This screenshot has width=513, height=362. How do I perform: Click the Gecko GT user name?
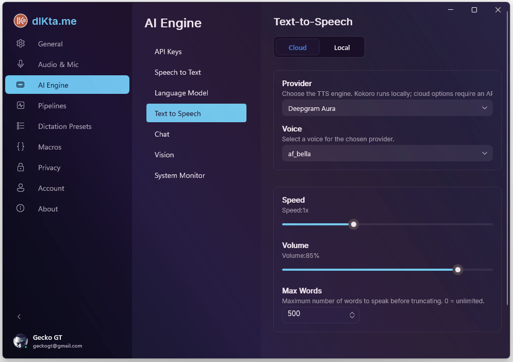tap(47, 337)
